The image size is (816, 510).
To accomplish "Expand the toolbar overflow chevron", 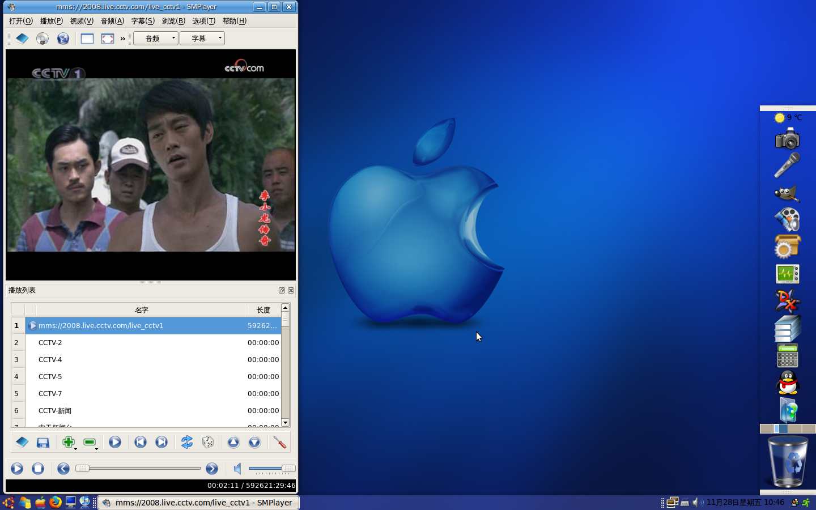I will [122, 39].
